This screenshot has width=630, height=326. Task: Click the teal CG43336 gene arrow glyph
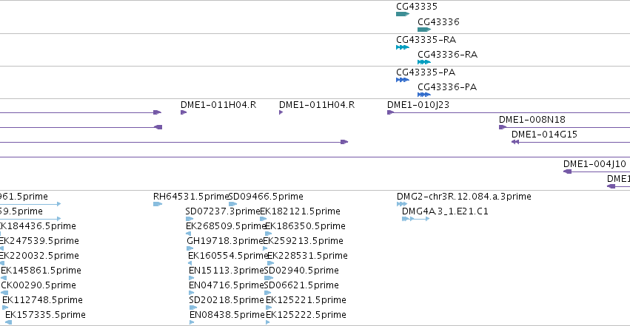424,30
